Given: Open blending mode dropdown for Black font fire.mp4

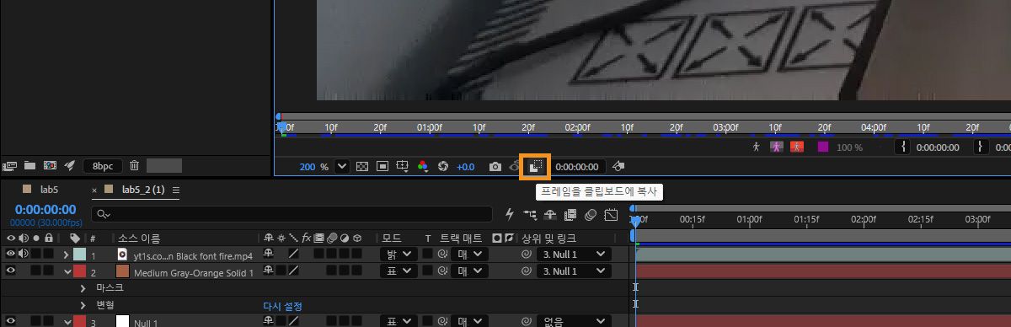Looking at the screenshot, I should 399,254.
